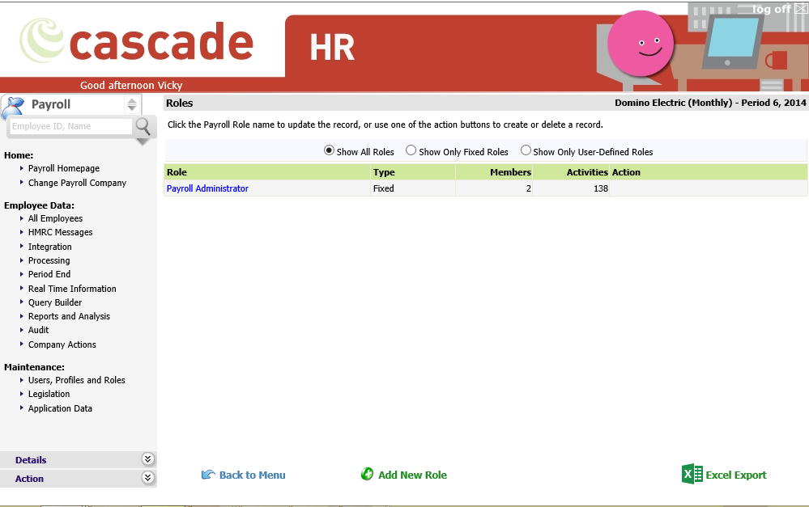Image resolution: width=809 pixels, height=507 pixels.
Task: Click the log off link
Action: point(771,9)
